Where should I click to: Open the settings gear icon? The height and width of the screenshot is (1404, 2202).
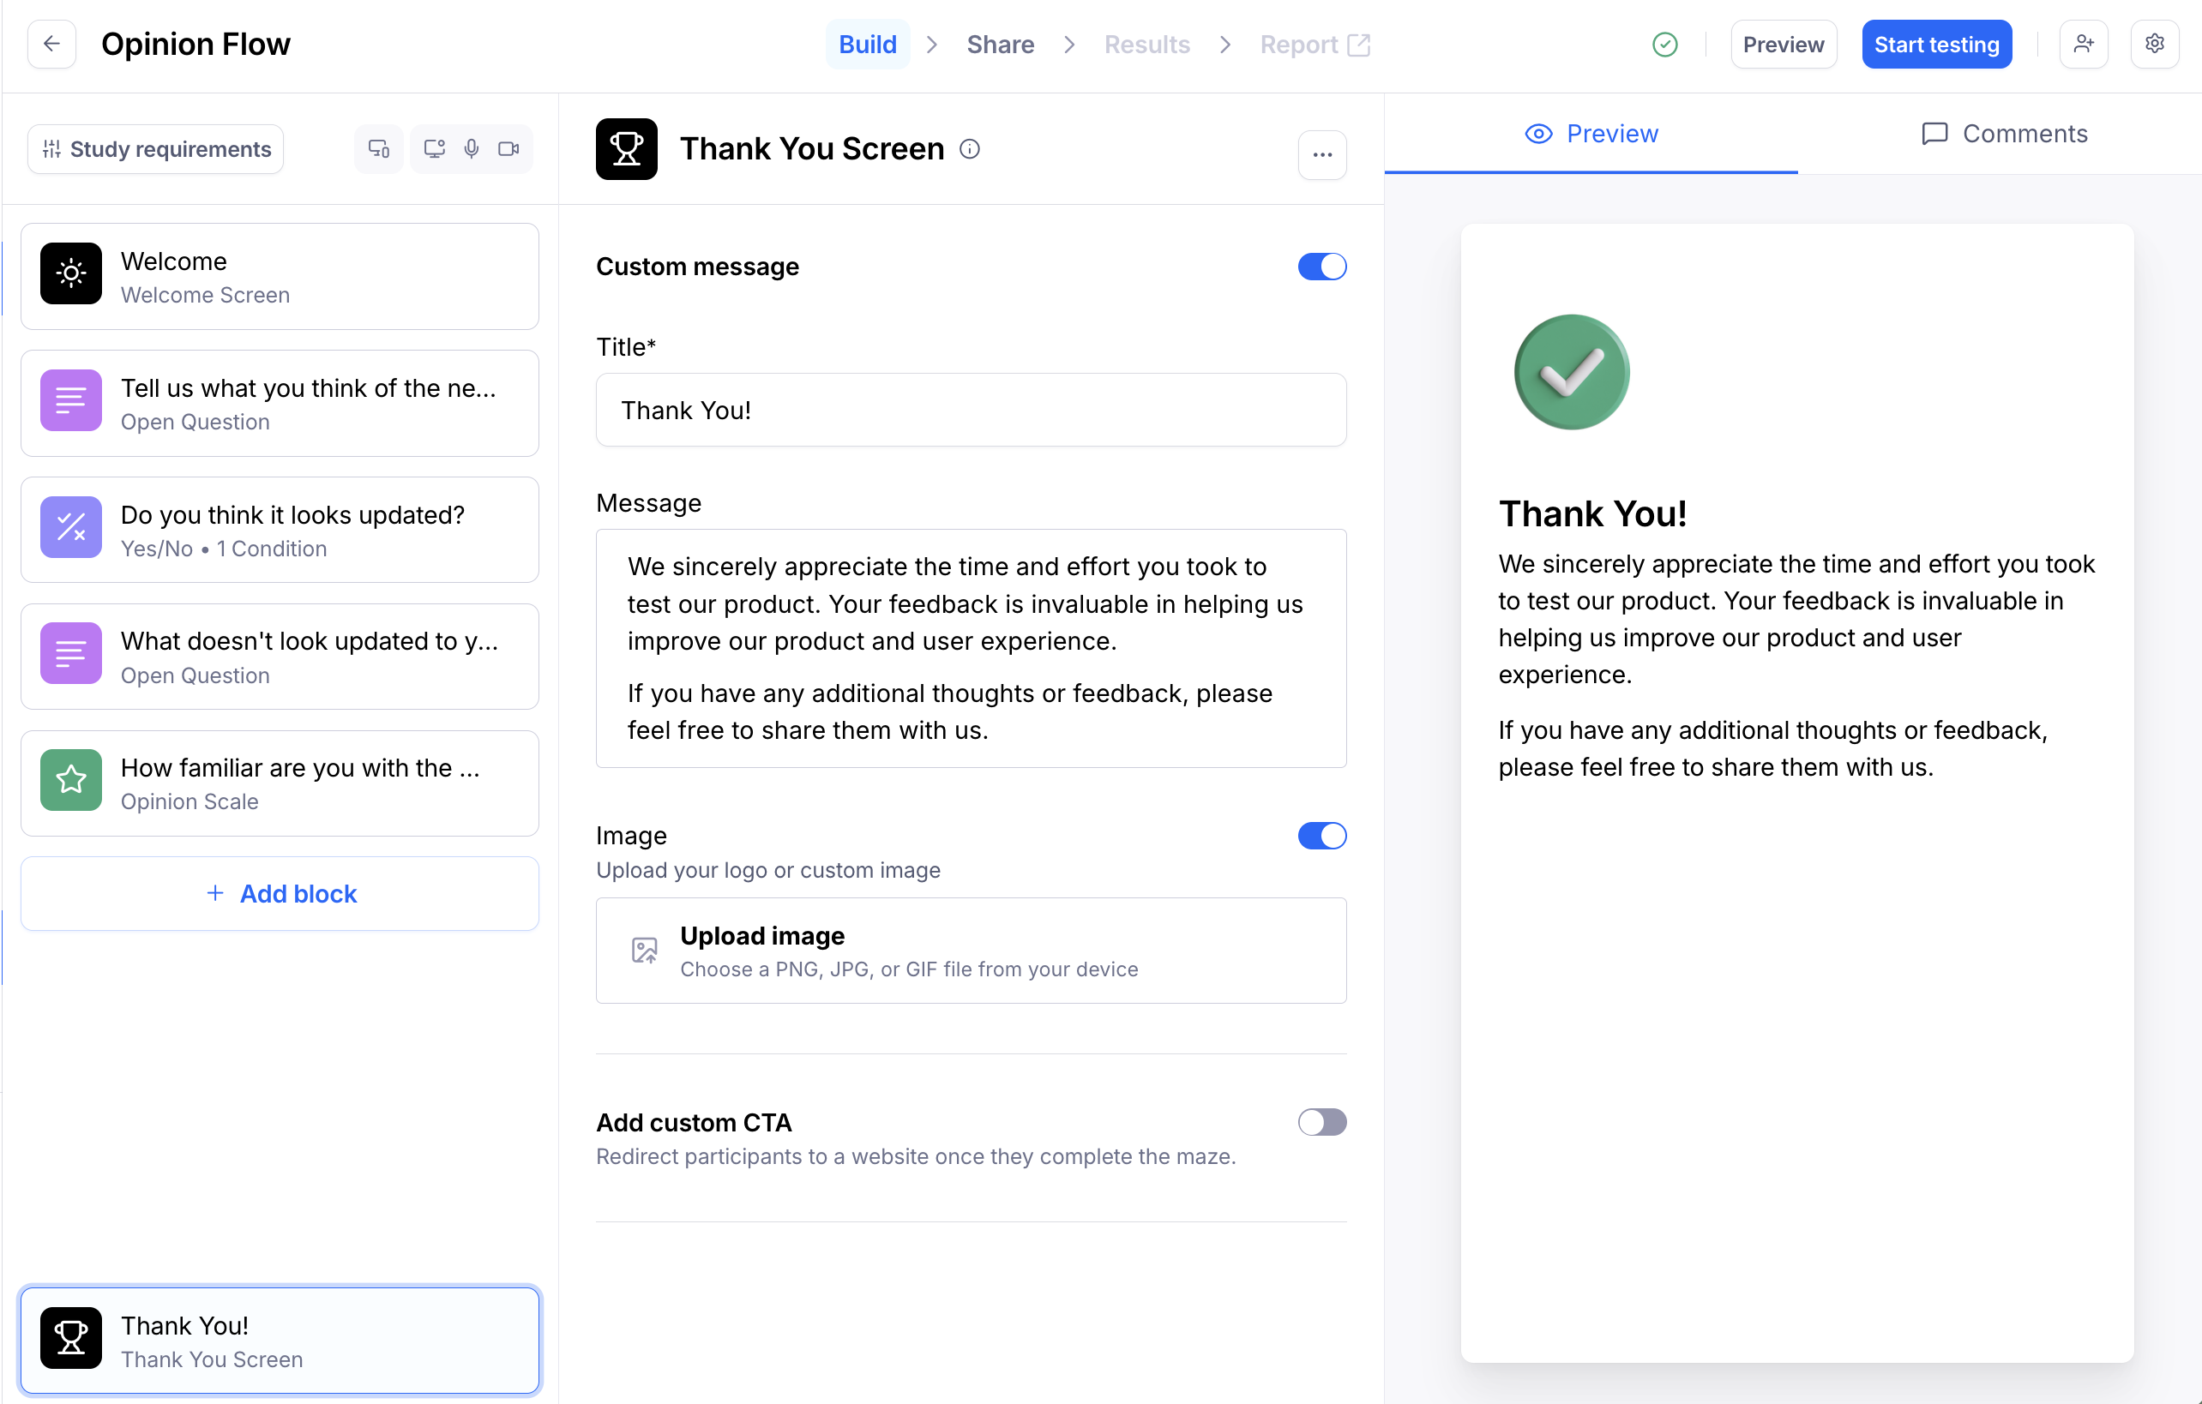coord(2155,44)
